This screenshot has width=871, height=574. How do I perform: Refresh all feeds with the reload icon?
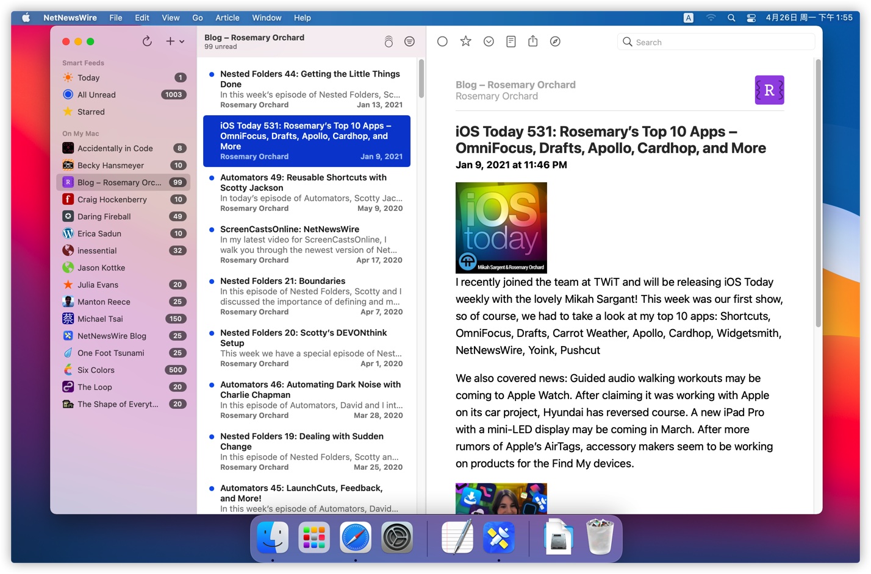[147, 41]
